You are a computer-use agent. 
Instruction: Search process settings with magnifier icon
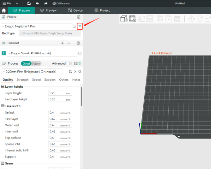80,72
